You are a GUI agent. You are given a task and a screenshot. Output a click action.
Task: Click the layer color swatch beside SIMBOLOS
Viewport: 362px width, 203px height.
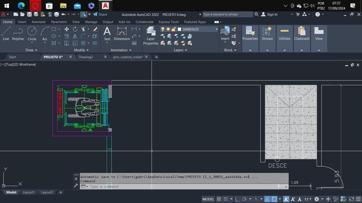(179, 29)
